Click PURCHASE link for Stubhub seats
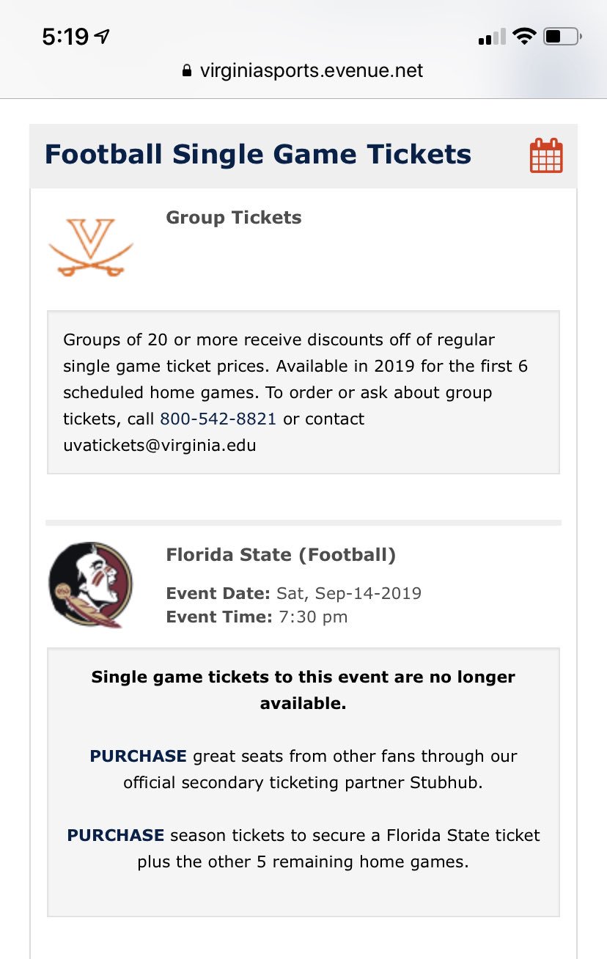 tap(139, 756)
